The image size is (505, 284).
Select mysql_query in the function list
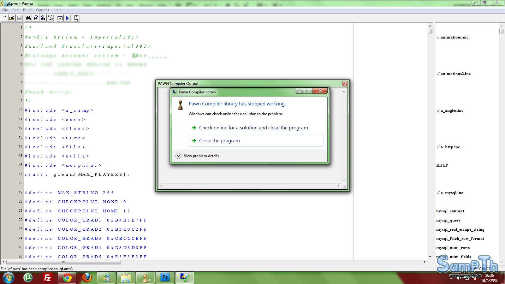tap(449, 220)
